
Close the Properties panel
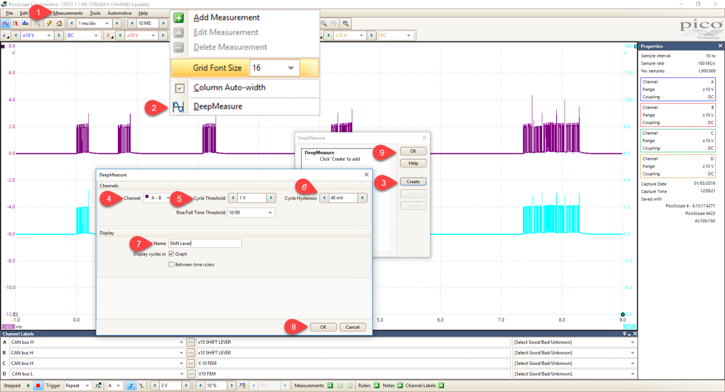720,46
